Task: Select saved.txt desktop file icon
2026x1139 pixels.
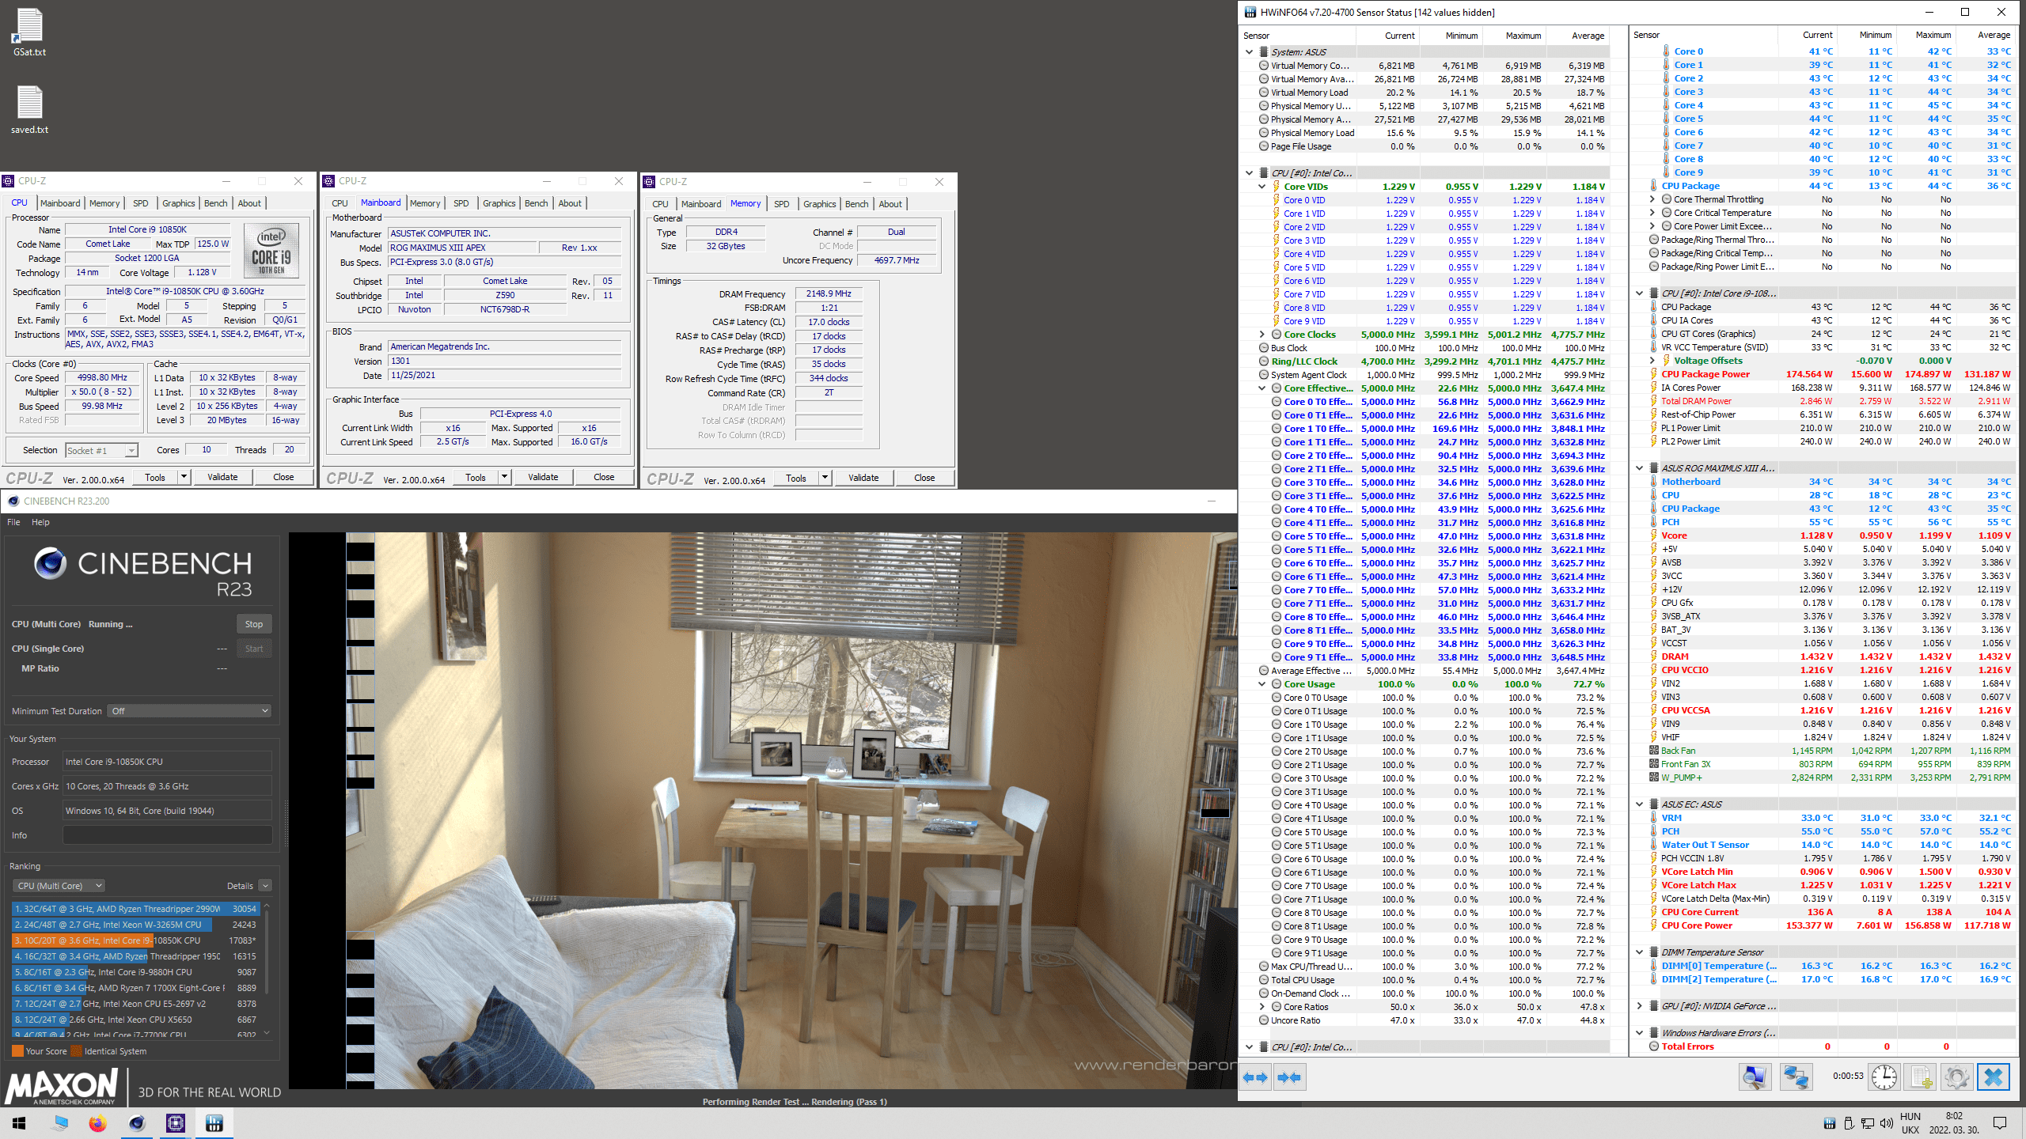Action: tap(29, 109)
